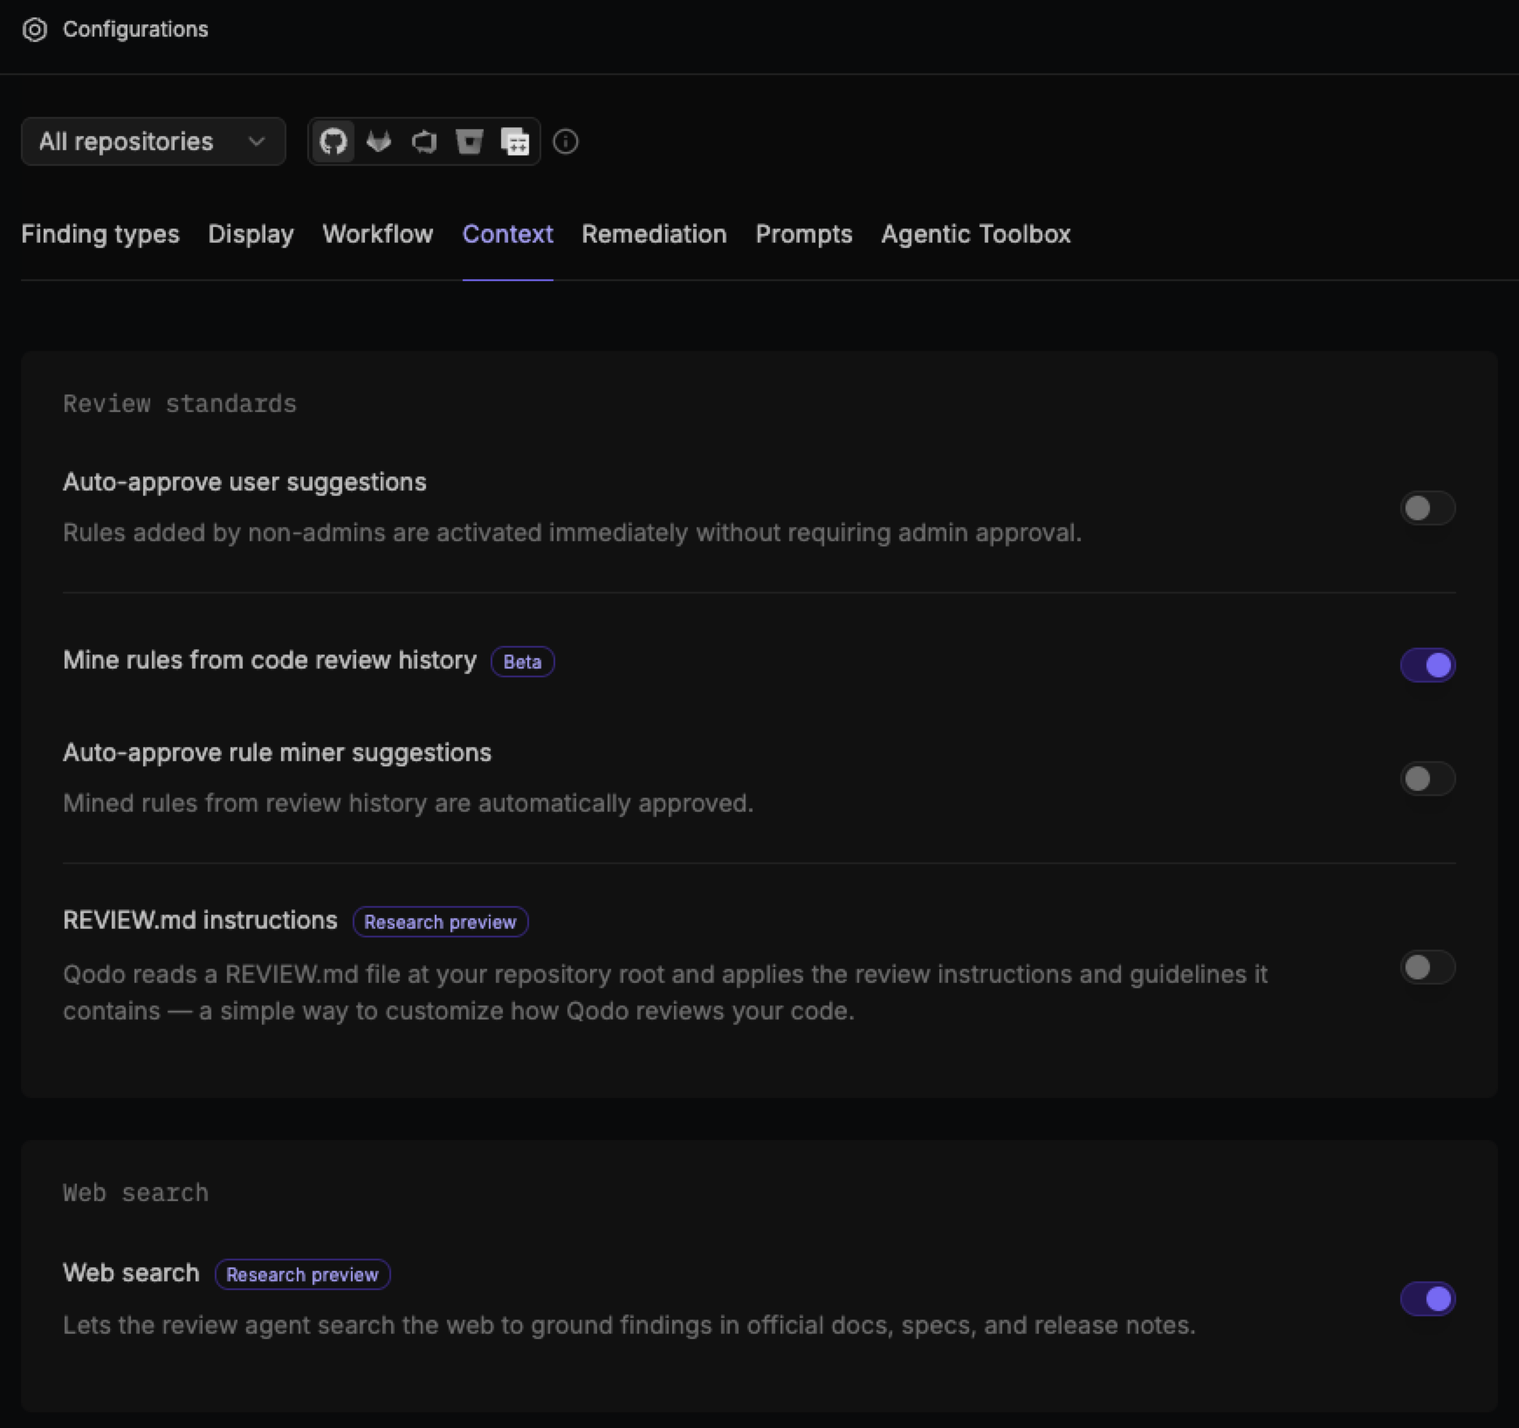
Task: Switch to the Prompts tab
Action: 803,234
